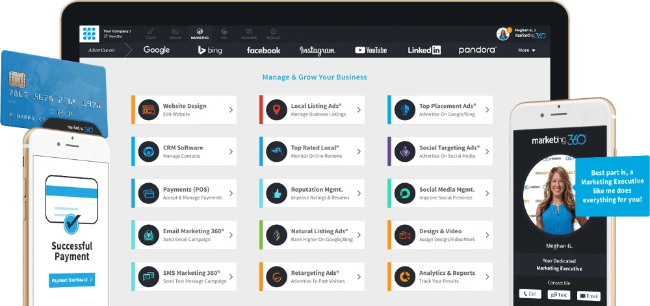
Task: Click the Top Rated Local icon
Action: click(x=276, y=151)
